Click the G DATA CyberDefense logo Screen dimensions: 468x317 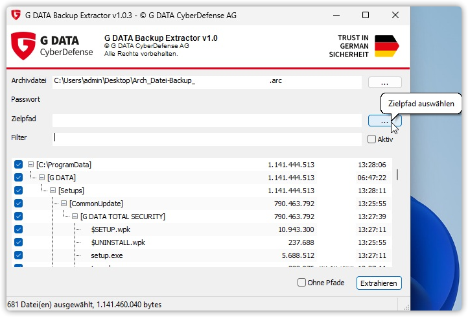coord(52,46)
